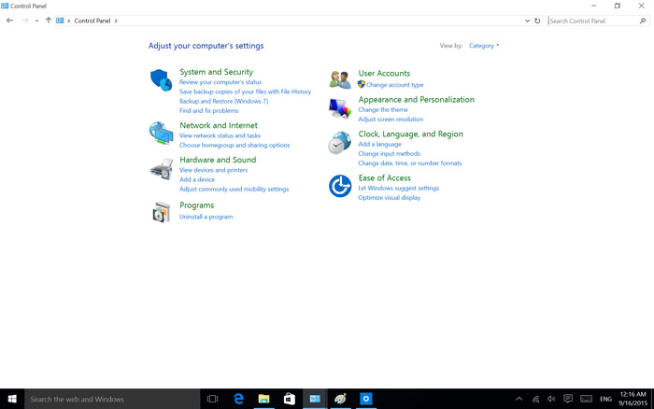Open the User Accounts category heading
The image size is (654, 409).
384,74
